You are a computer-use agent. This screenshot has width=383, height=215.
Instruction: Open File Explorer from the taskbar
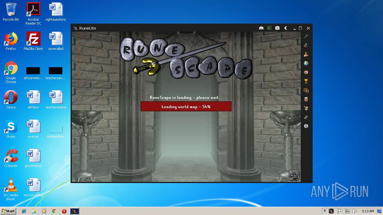tap(34, 211)
